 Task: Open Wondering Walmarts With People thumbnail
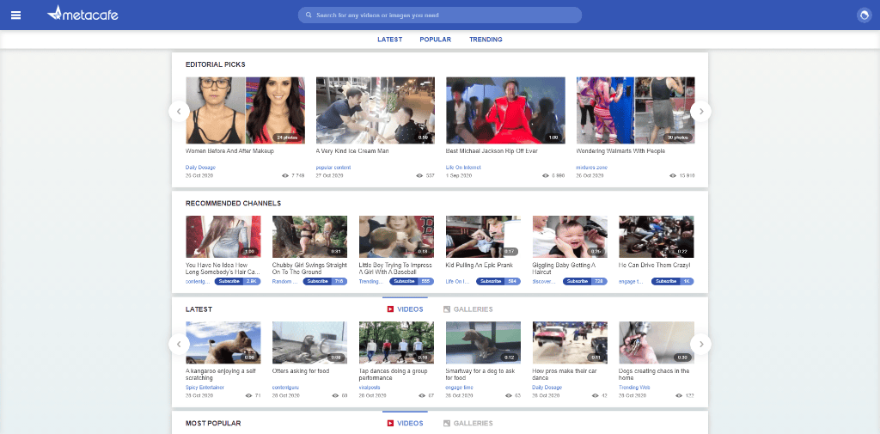coord(635,111)
